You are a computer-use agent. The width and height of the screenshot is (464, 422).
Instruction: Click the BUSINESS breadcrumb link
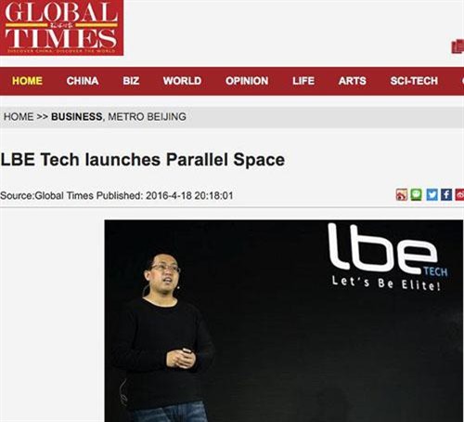coord(76,117)
